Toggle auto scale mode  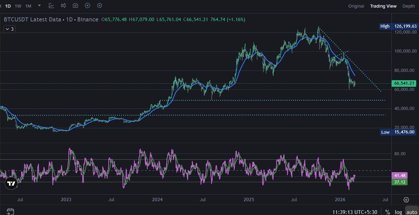coord(411,212)
